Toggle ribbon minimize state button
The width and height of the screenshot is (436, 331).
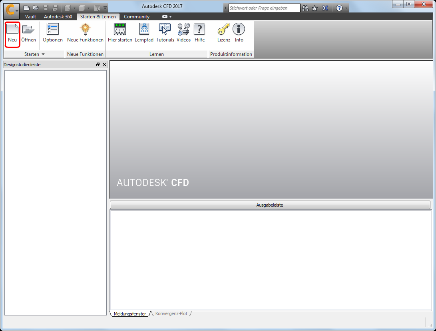(165, 17)
